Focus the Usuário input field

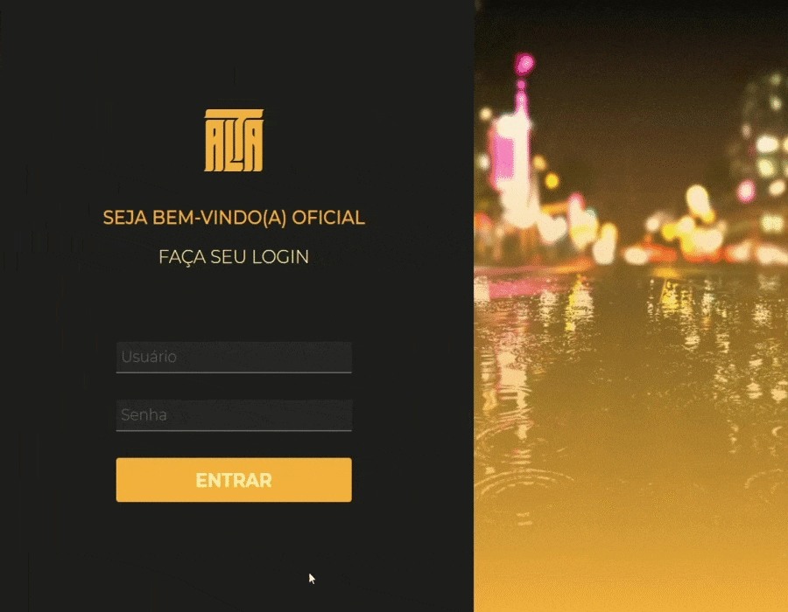(234, 358)
